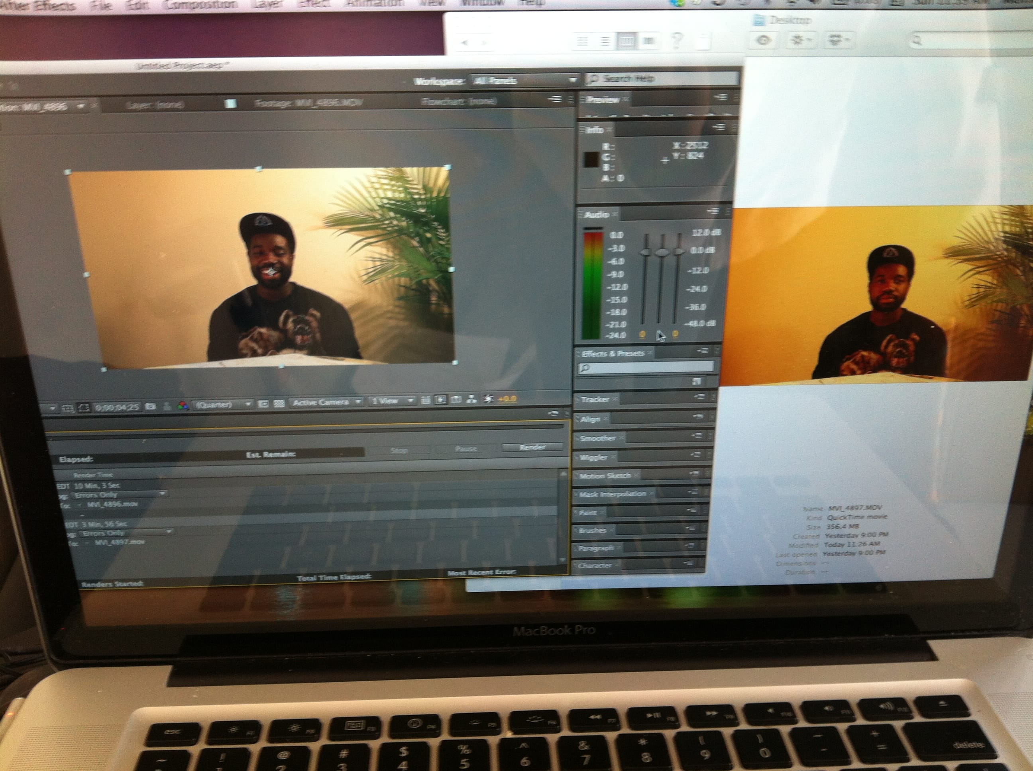Open the Workspace All Panels dropdown

524,81
